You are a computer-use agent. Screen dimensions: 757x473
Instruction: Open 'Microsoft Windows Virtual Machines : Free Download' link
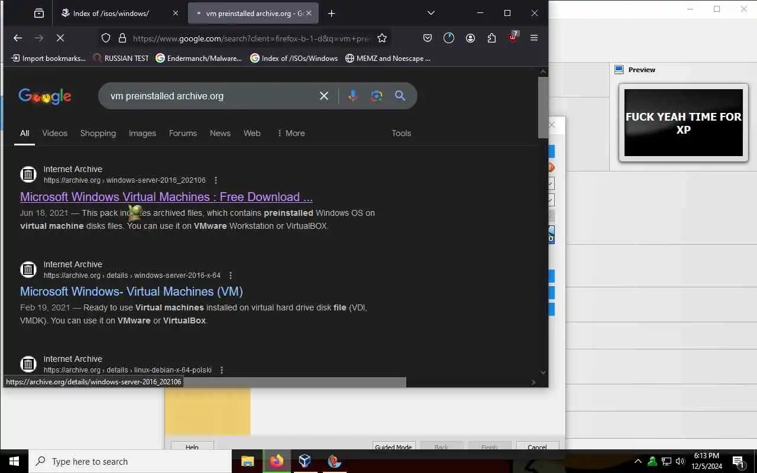coord(166,197)
